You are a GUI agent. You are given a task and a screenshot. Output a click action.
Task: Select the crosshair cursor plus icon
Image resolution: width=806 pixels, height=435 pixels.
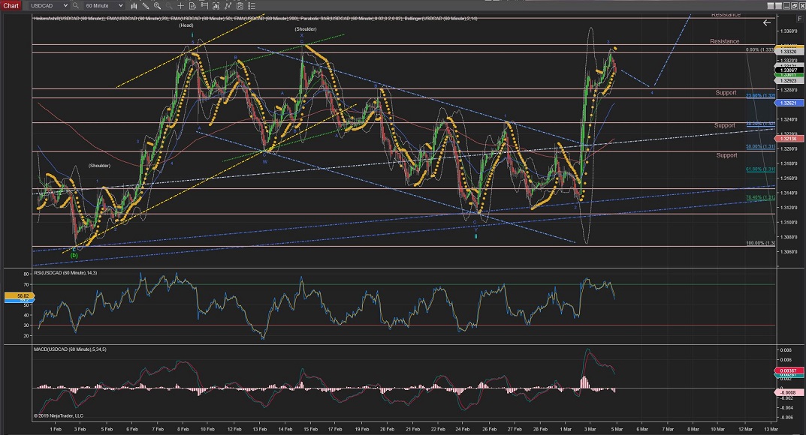(x=180, y=6)
